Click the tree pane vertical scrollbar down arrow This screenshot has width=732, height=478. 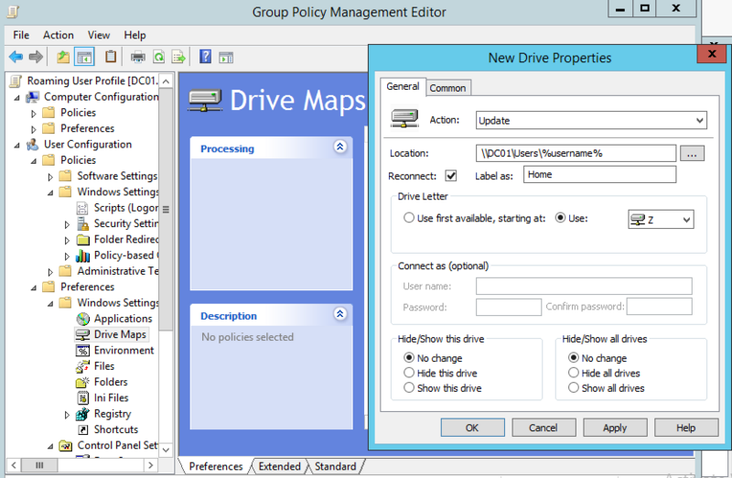click(x=166, y=450)
